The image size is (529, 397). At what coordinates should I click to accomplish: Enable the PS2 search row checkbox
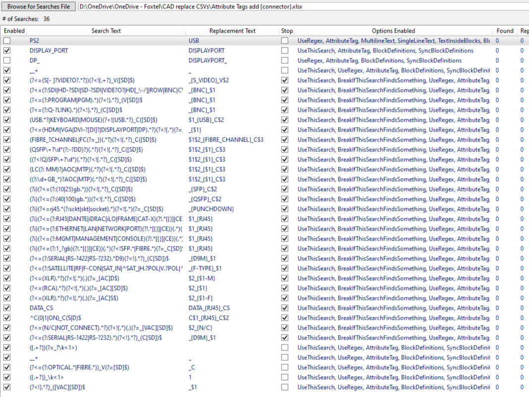point(7,41)
